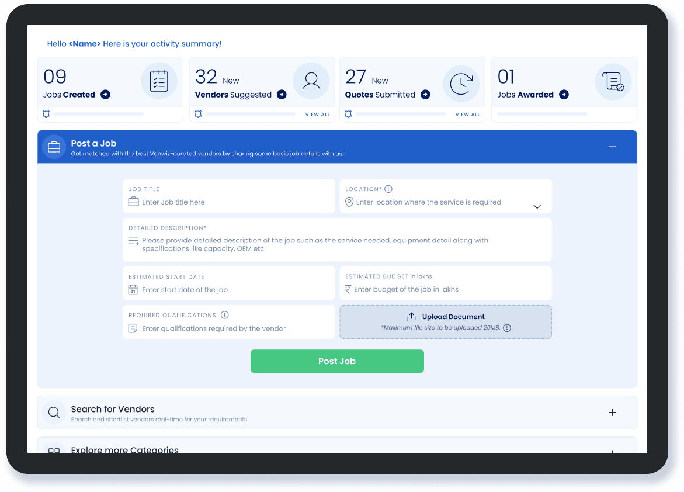Click the Jobs Created checklist icon
This screenshot has width=684, height=492.
[159, 81]
